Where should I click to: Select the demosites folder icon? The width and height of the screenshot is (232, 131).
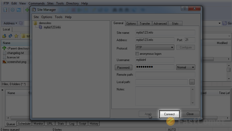pyautogui.click(x=35, y=23)
